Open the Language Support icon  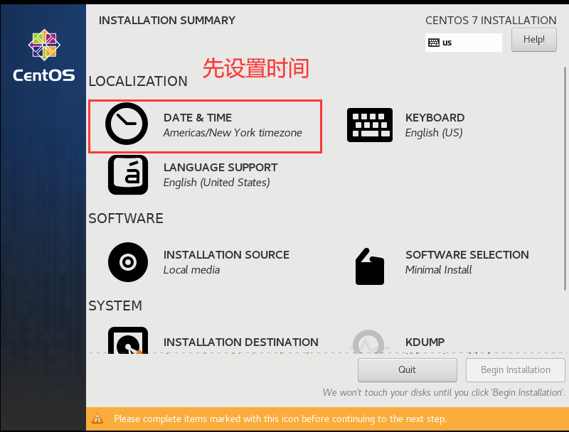(x=128, y=175)
